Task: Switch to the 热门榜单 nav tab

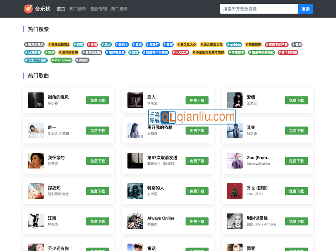Action: pos(78,9)
